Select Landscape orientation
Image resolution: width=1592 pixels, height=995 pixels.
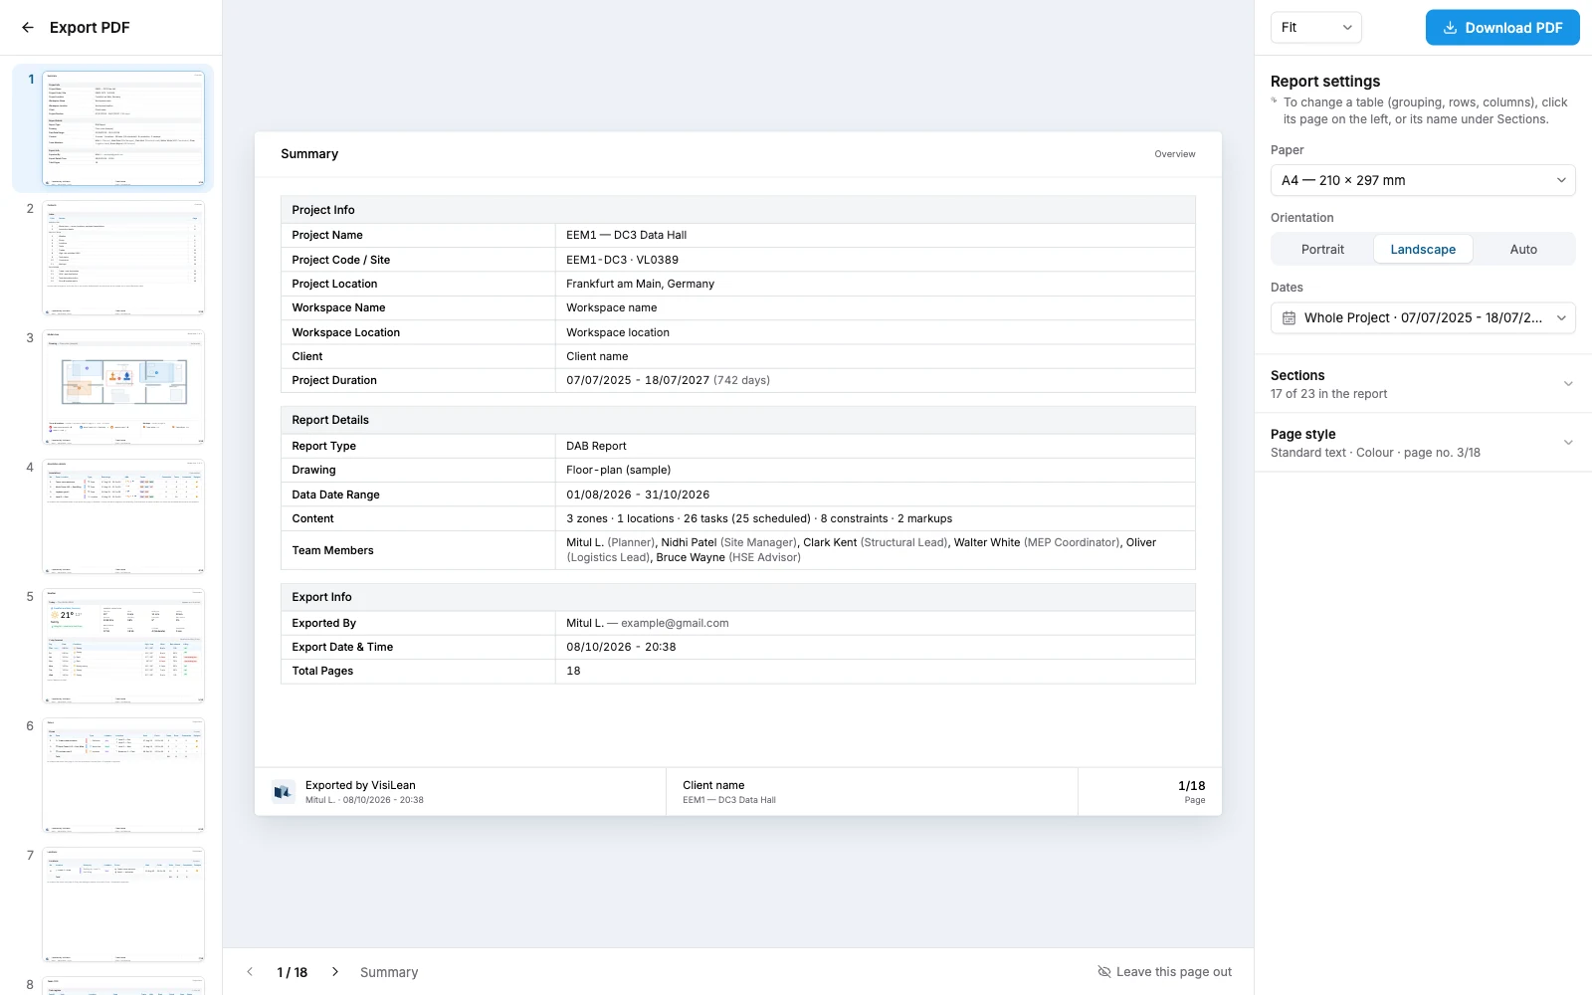[1423, 250]
